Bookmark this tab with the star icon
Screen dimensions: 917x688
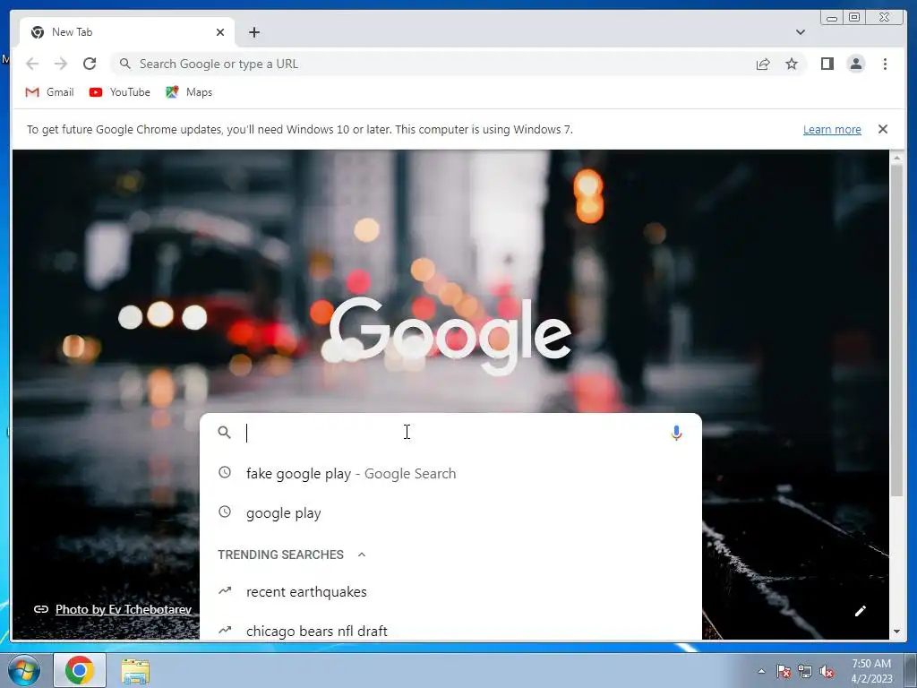click(792, 64)
